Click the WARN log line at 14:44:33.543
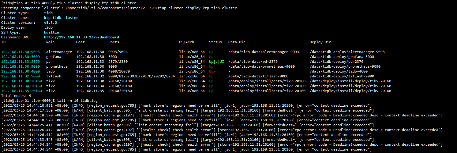This screenshot has width=457, height=153. tap(187, 140)
